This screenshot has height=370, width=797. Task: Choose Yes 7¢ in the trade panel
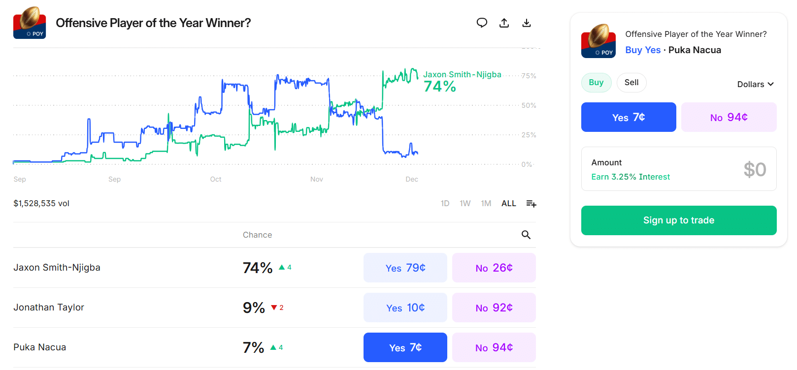[x=629, y=117]
